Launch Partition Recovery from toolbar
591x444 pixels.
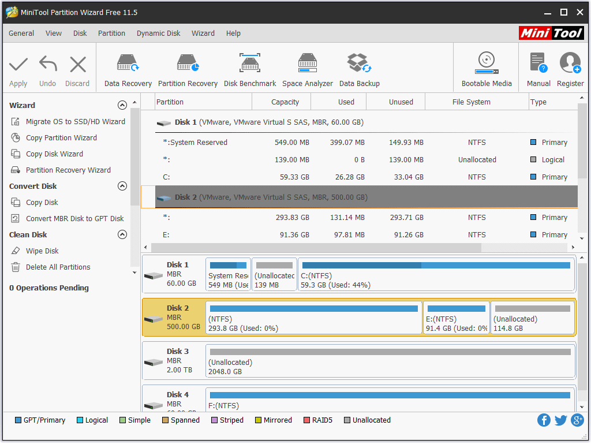188,70
